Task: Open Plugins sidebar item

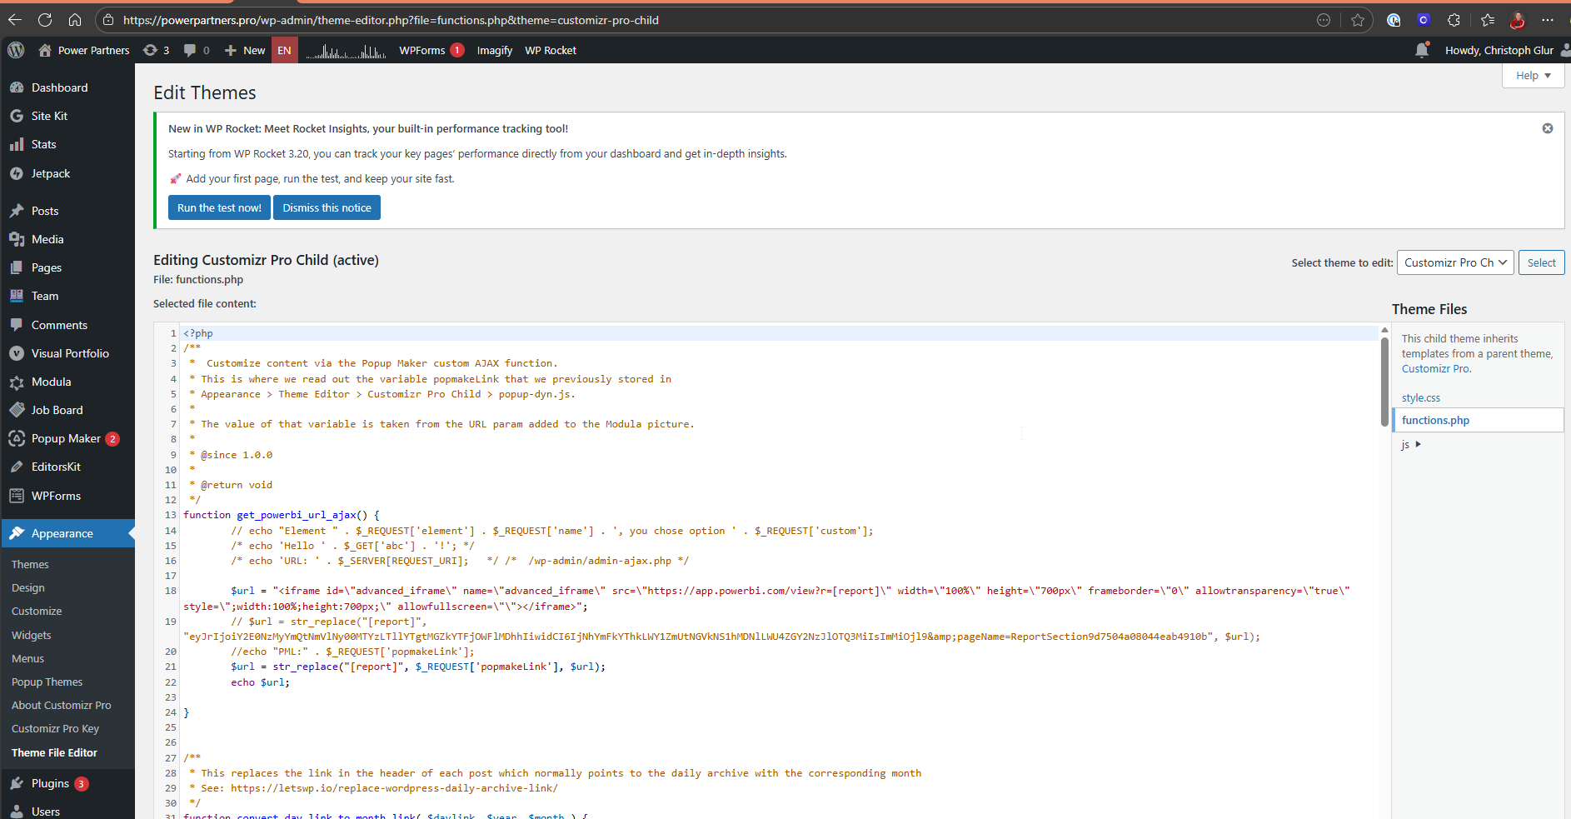Action: (x=67, y=783)
